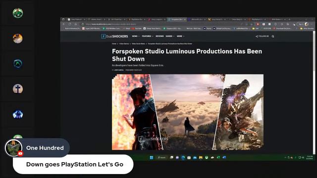The width and height of the screenshot is (317, 178).
Task: Open the Reviews menu item
Action: 159,36
